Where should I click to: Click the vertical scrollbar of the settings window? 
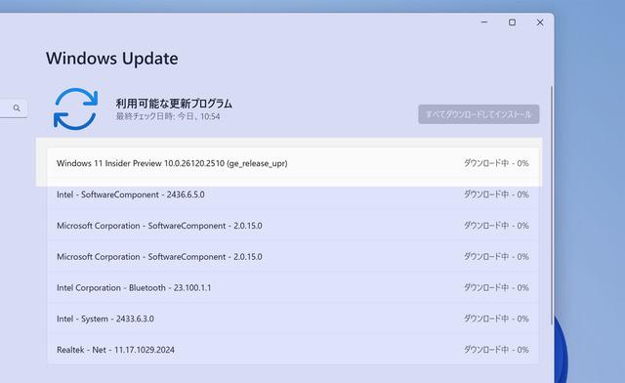tap(552, 205)
